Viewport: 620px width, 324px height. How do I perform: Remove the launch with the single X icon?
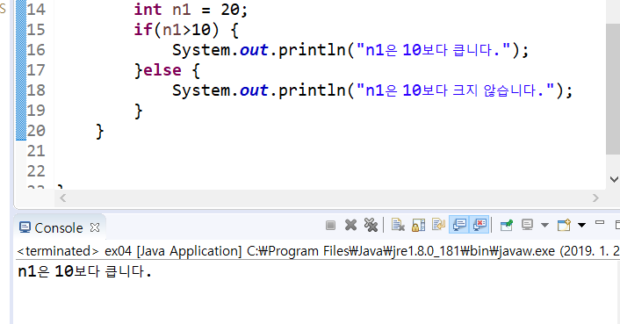coord(350,225)
